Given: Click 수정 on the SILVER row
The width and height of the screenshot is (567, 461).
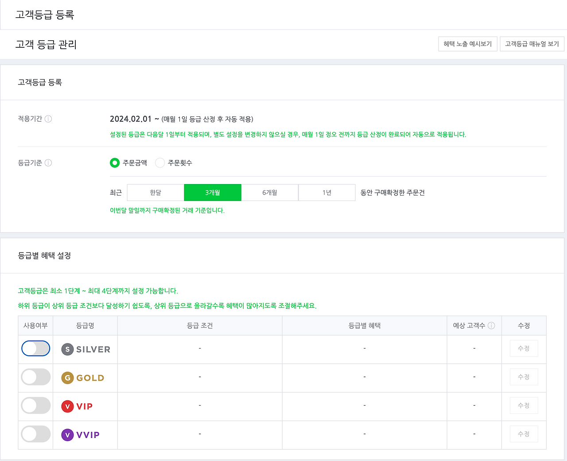Looking at the screenshot, I should tap(524, 348).
